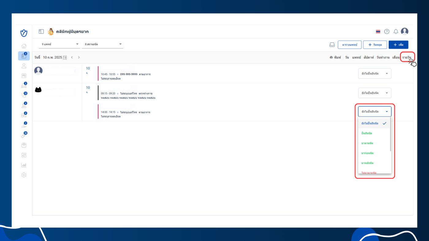
Task: Click the blue เพิ่ม add button
Action: (x=398, y=45)
